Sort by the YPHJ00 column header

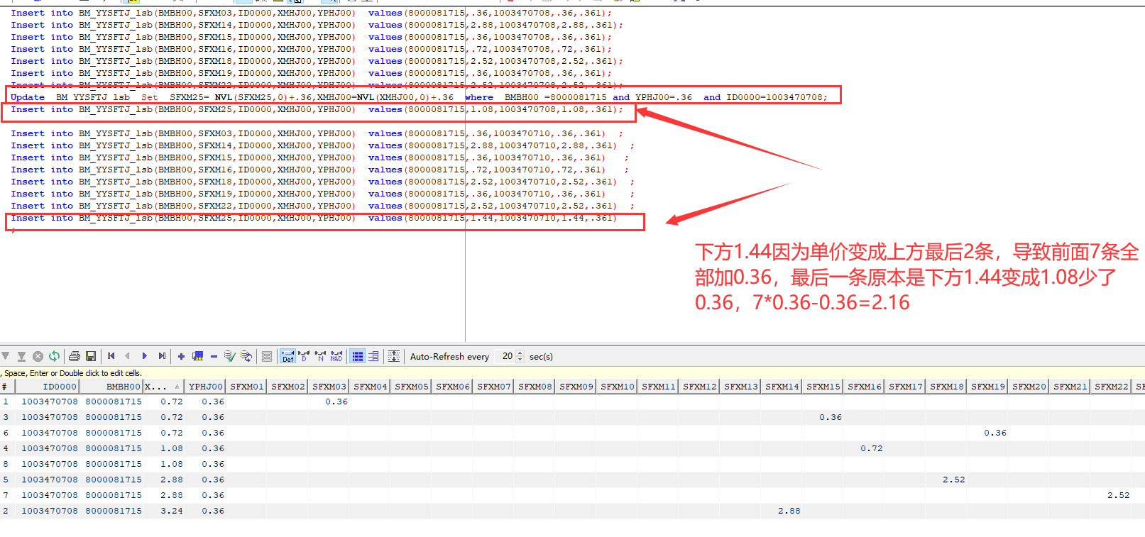click(205, 387)
